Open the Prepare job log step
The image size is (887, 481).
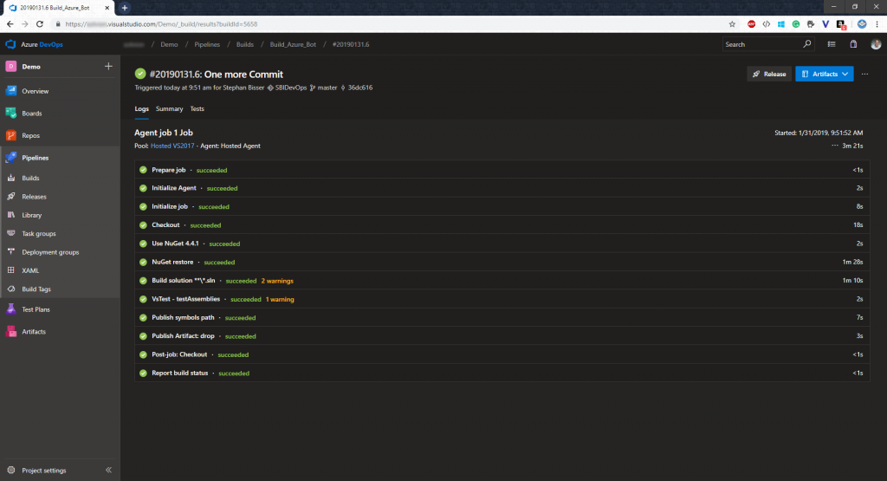(502, 170)
